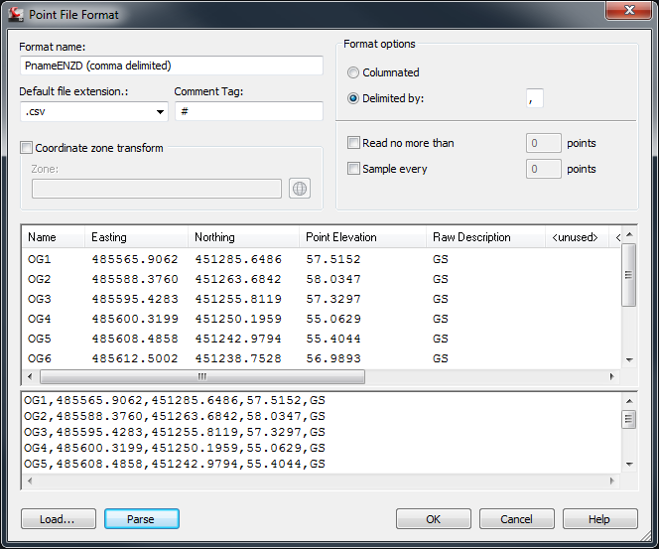Click the raw text preview scroll right arrow
659x549 pixels.
(612, 480)
